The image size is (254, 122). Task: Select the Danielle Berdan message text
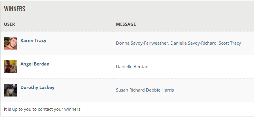click(x=132, y=67)
